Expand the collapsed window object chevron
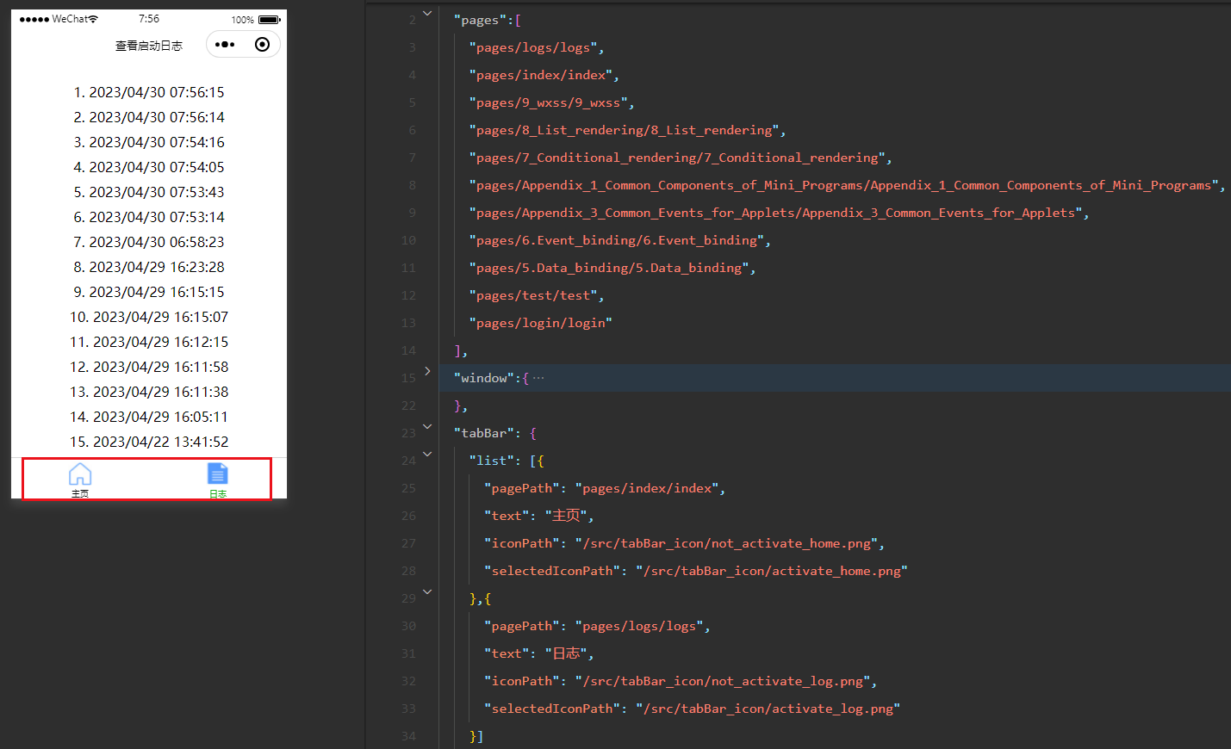Screen dimensions: 1231x749 [426, 371]
